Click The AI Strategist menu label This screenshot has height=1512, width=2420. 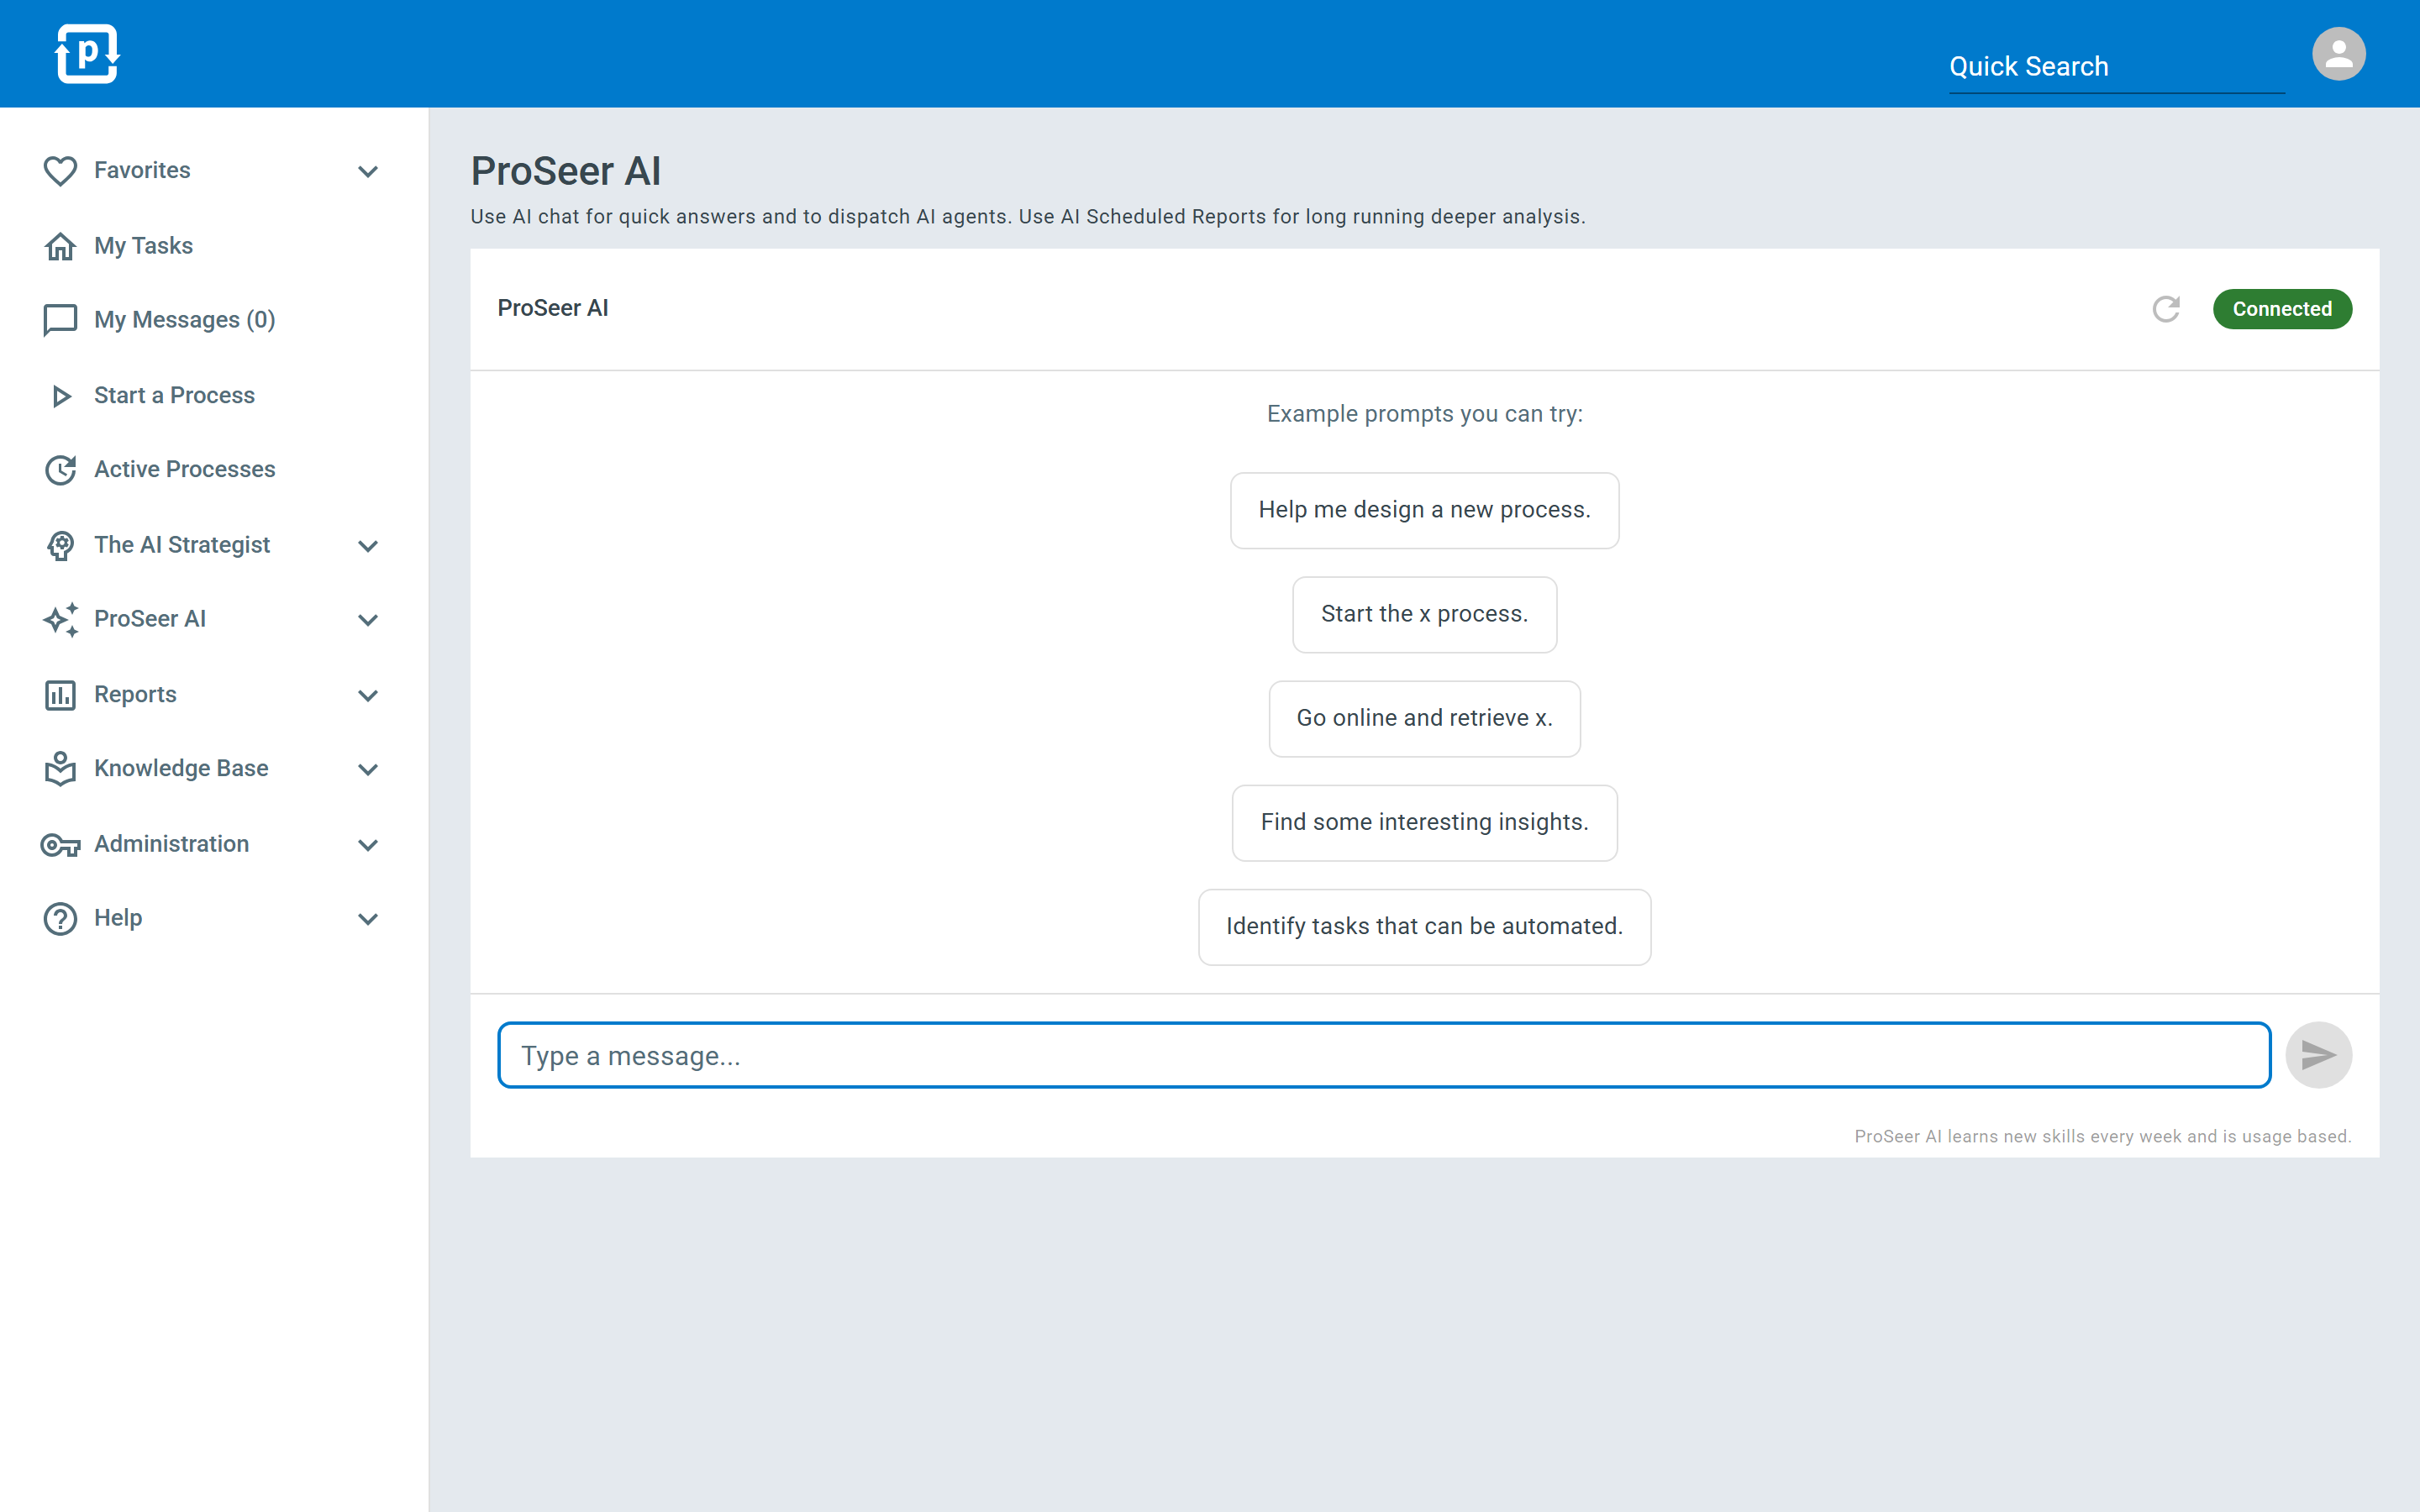click(x=182, y=545)
